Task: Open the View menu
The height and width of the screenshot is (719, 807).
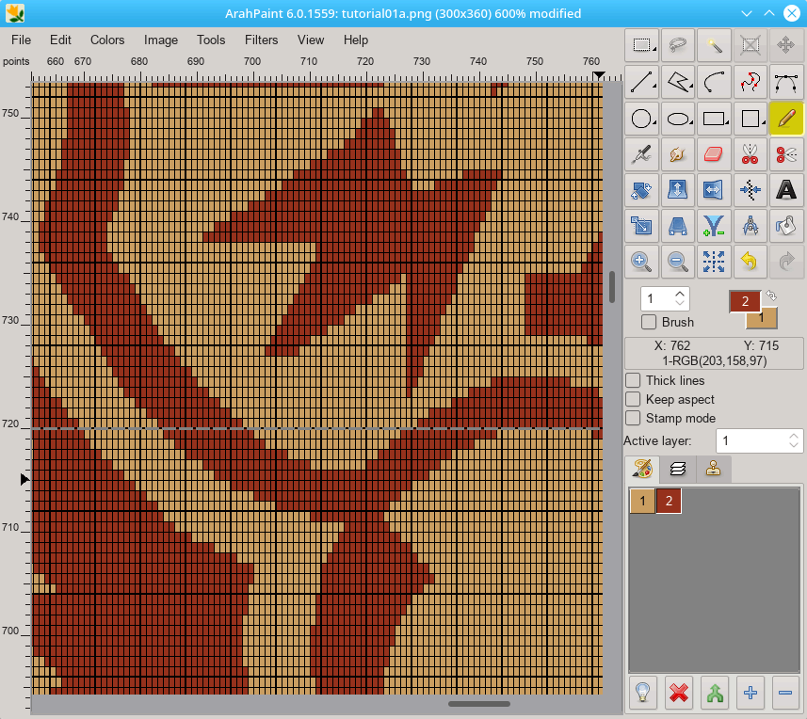Action: [311, 40]
